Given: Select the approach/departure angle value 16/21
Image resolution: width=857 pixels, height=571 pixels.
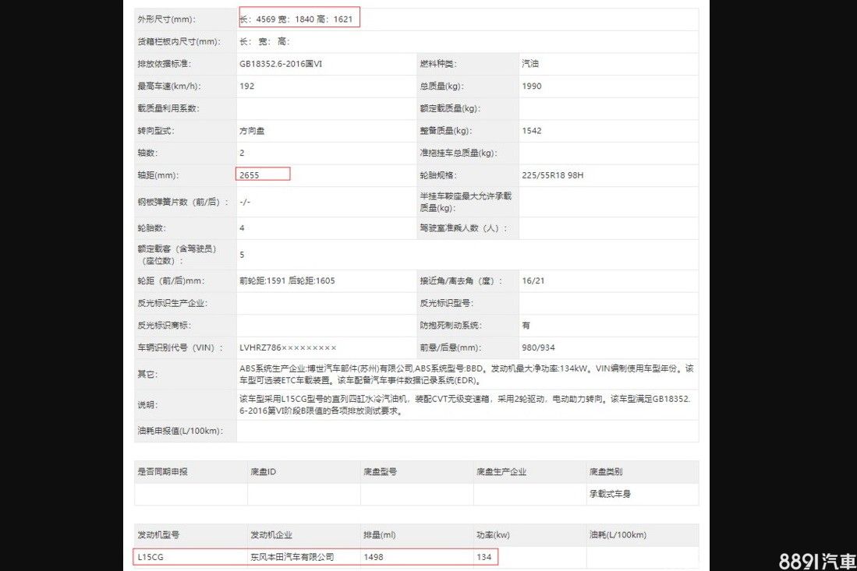Looking at the screenshot, I should pyautogui.click(x=533, y=280).
